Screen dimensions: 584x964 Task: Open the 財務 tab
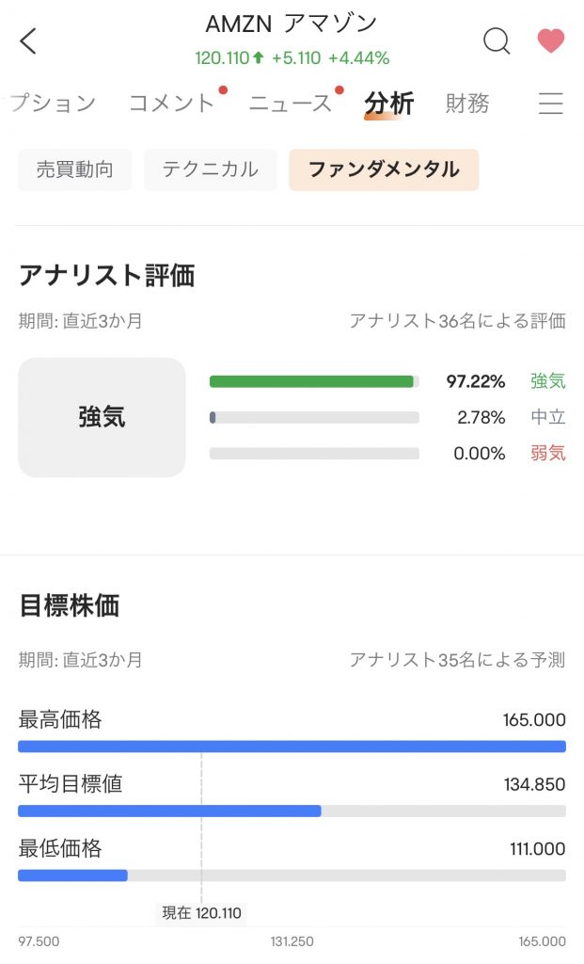pos(466,104)
